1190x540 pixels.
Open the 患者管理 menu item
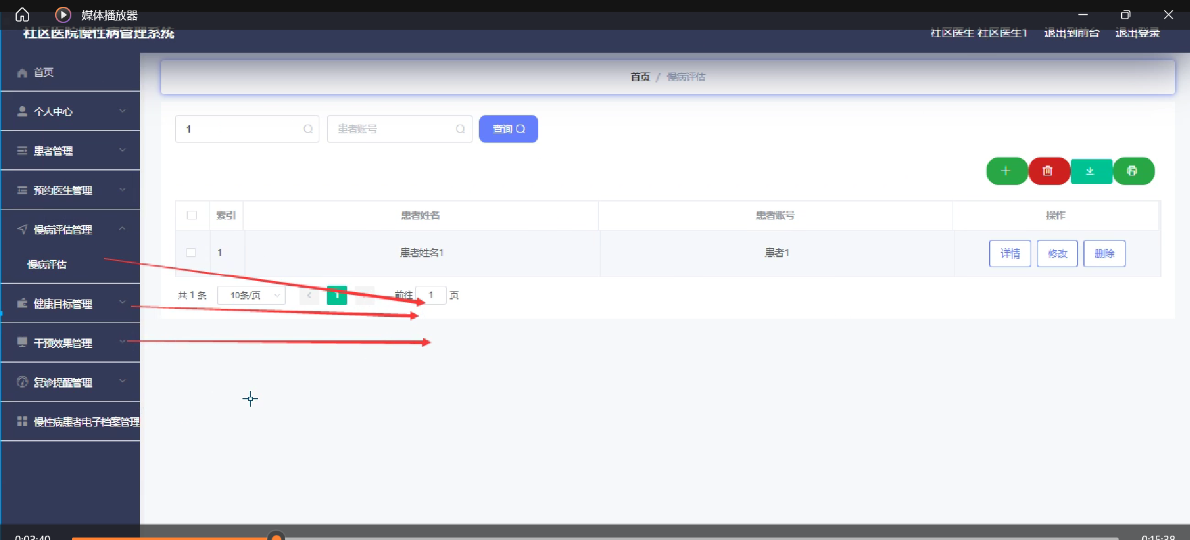(71, 151)
